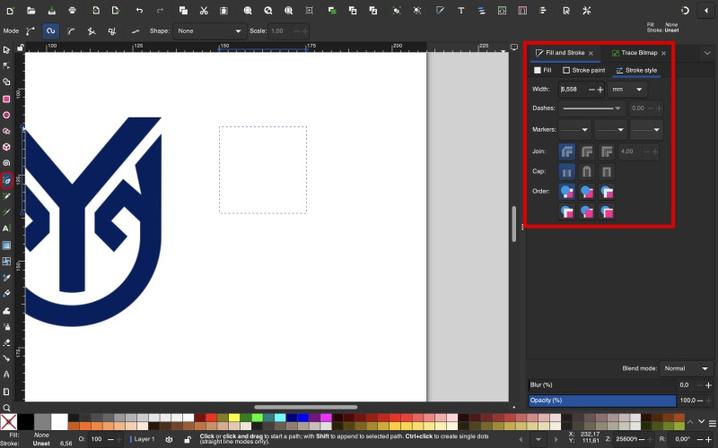Open the stroke width unit dropdown (mm)
Image resolution: width=718 pixels, height=448 pixels.
pyautogui.click(x=627, y=90)
